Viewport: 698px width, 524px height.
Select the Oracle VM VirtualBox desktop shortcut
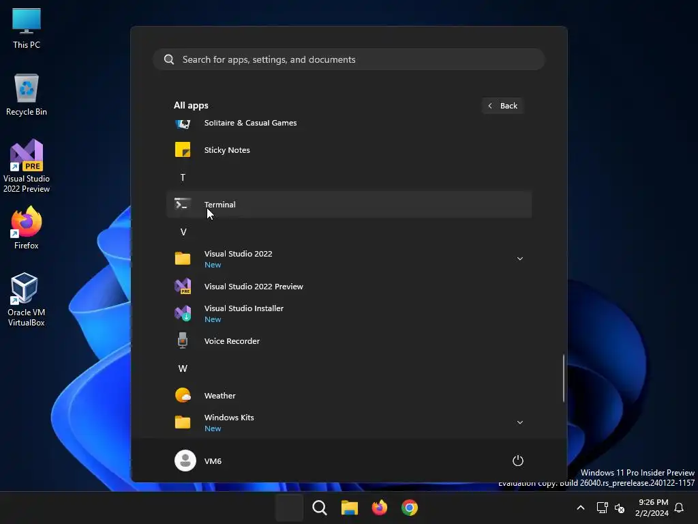(27, 300)
